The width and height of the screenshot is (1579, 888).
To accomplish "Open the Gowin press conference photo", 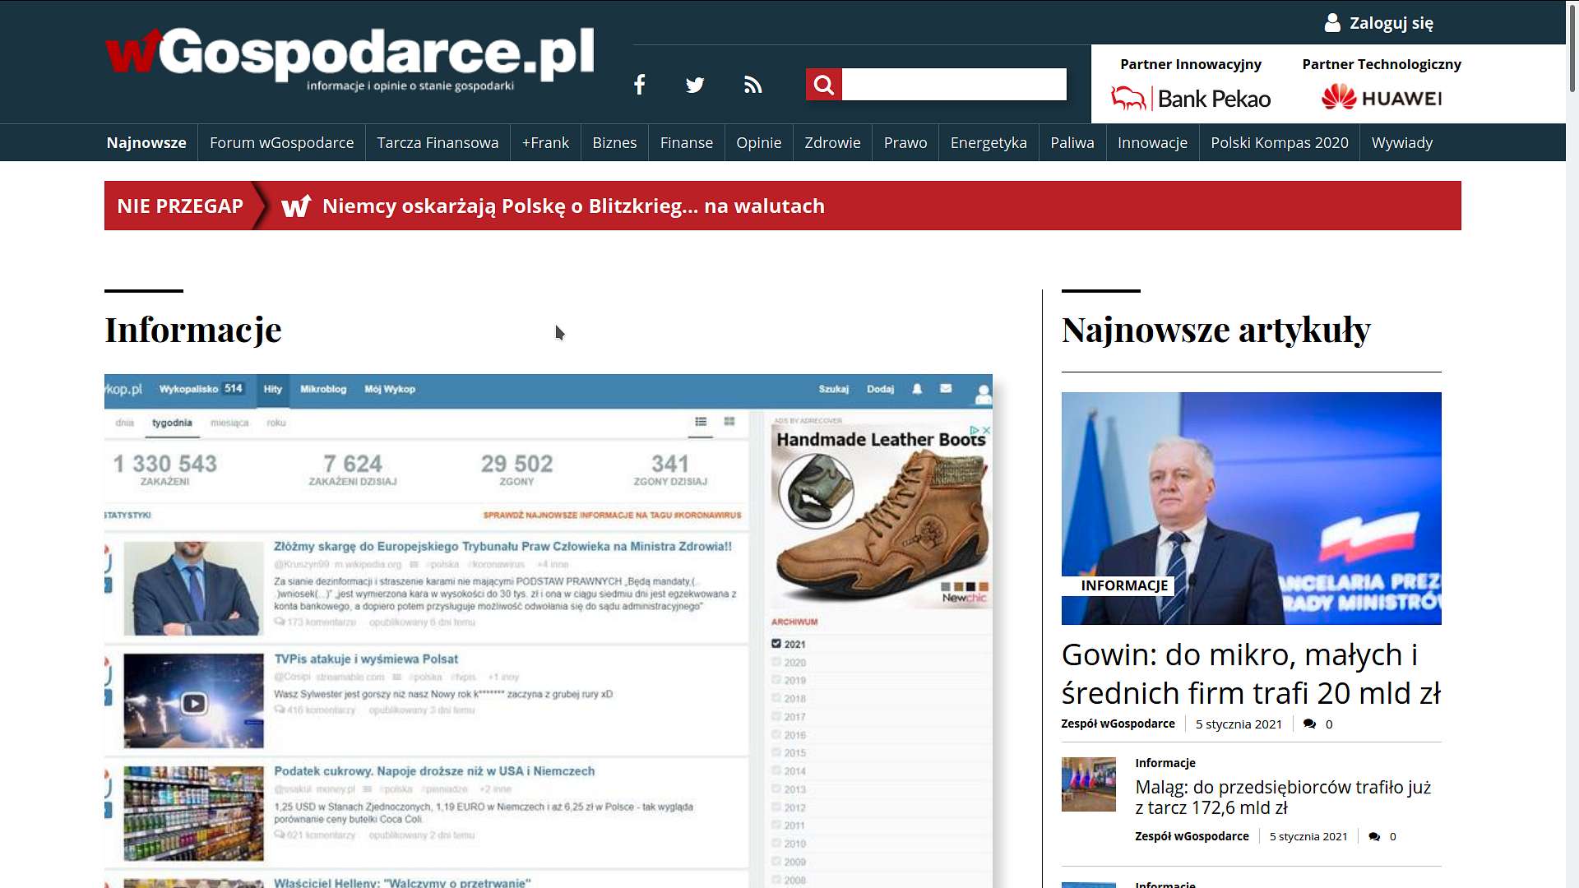I will click(1251, 508).
